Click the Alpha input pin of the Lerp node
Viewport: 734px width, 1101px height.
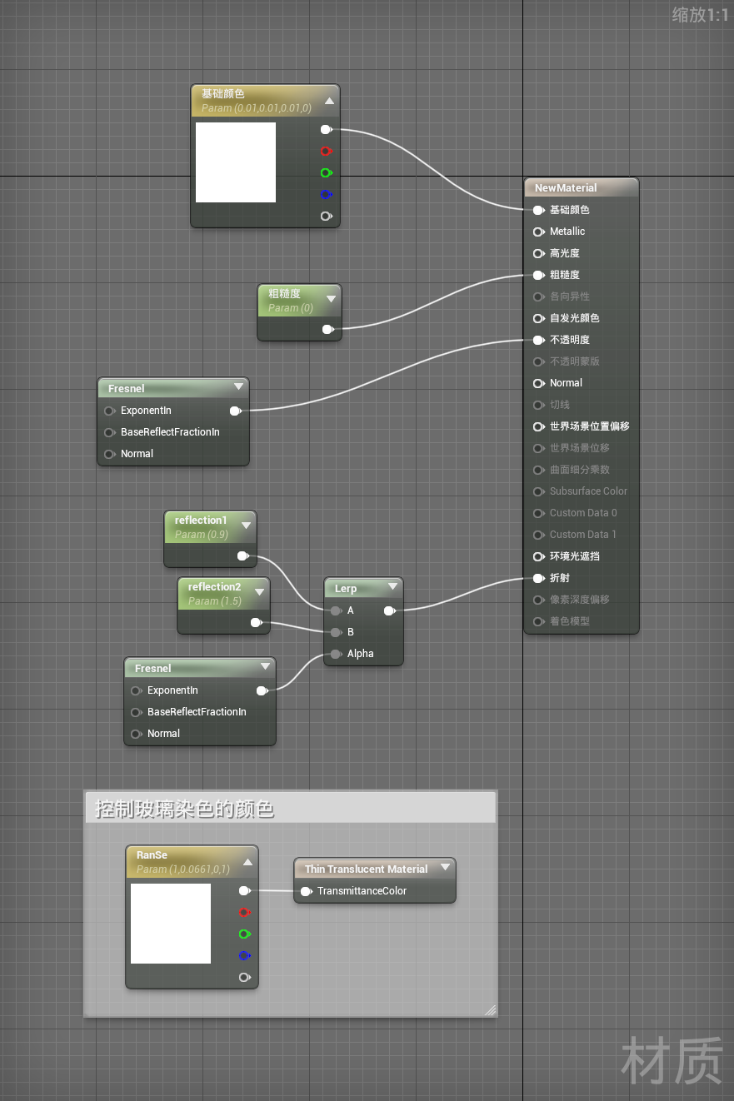click(336, 654)
